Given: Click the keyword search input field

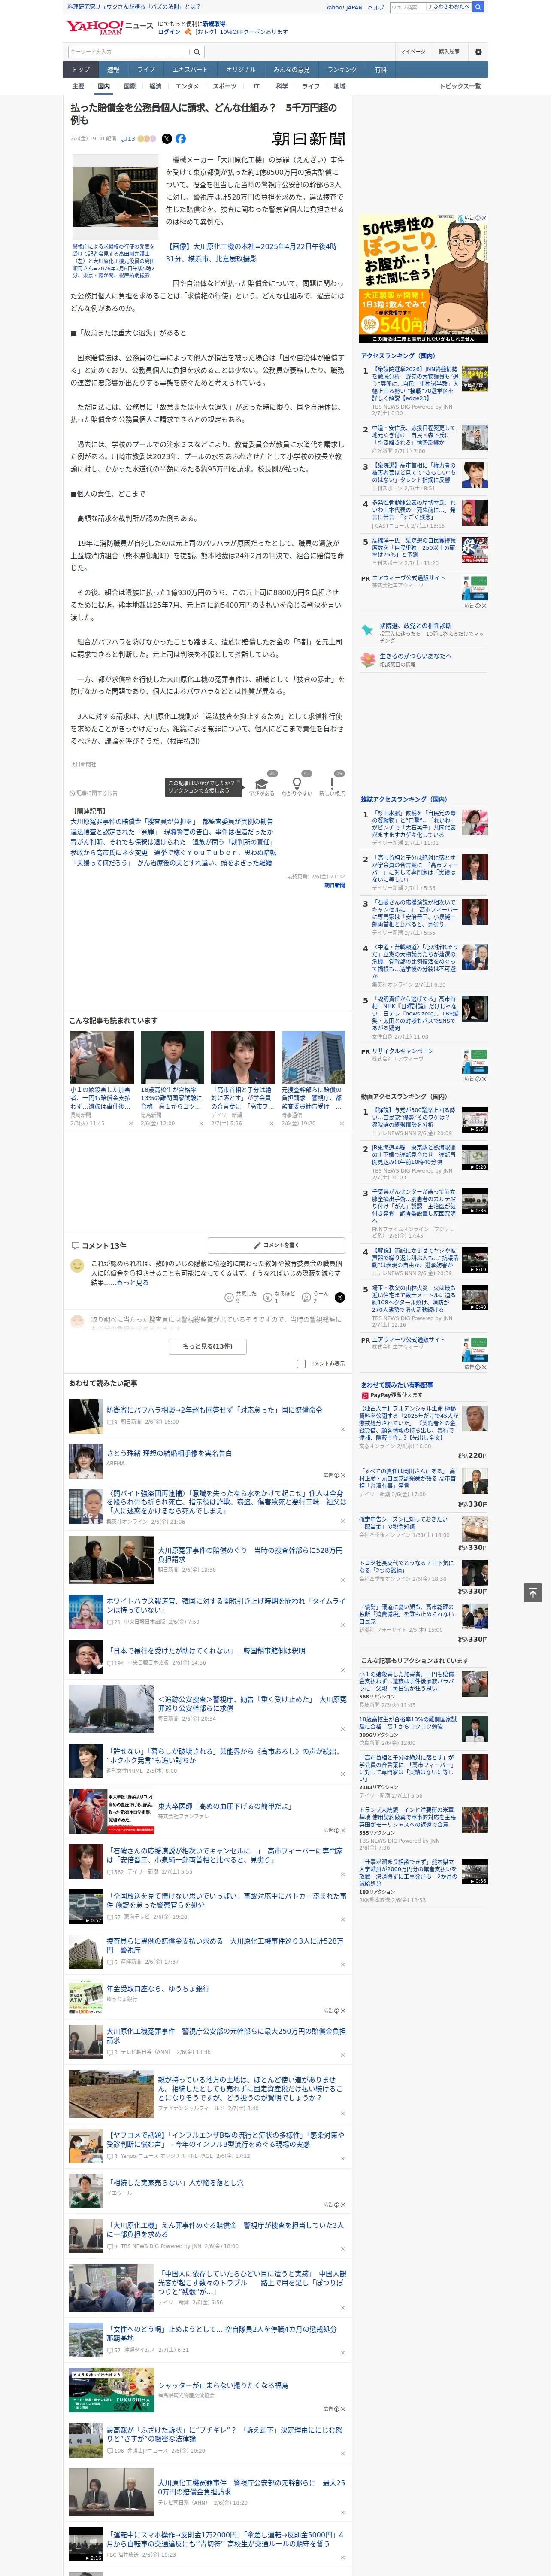Looking at the screenshot, I should 129,52.
